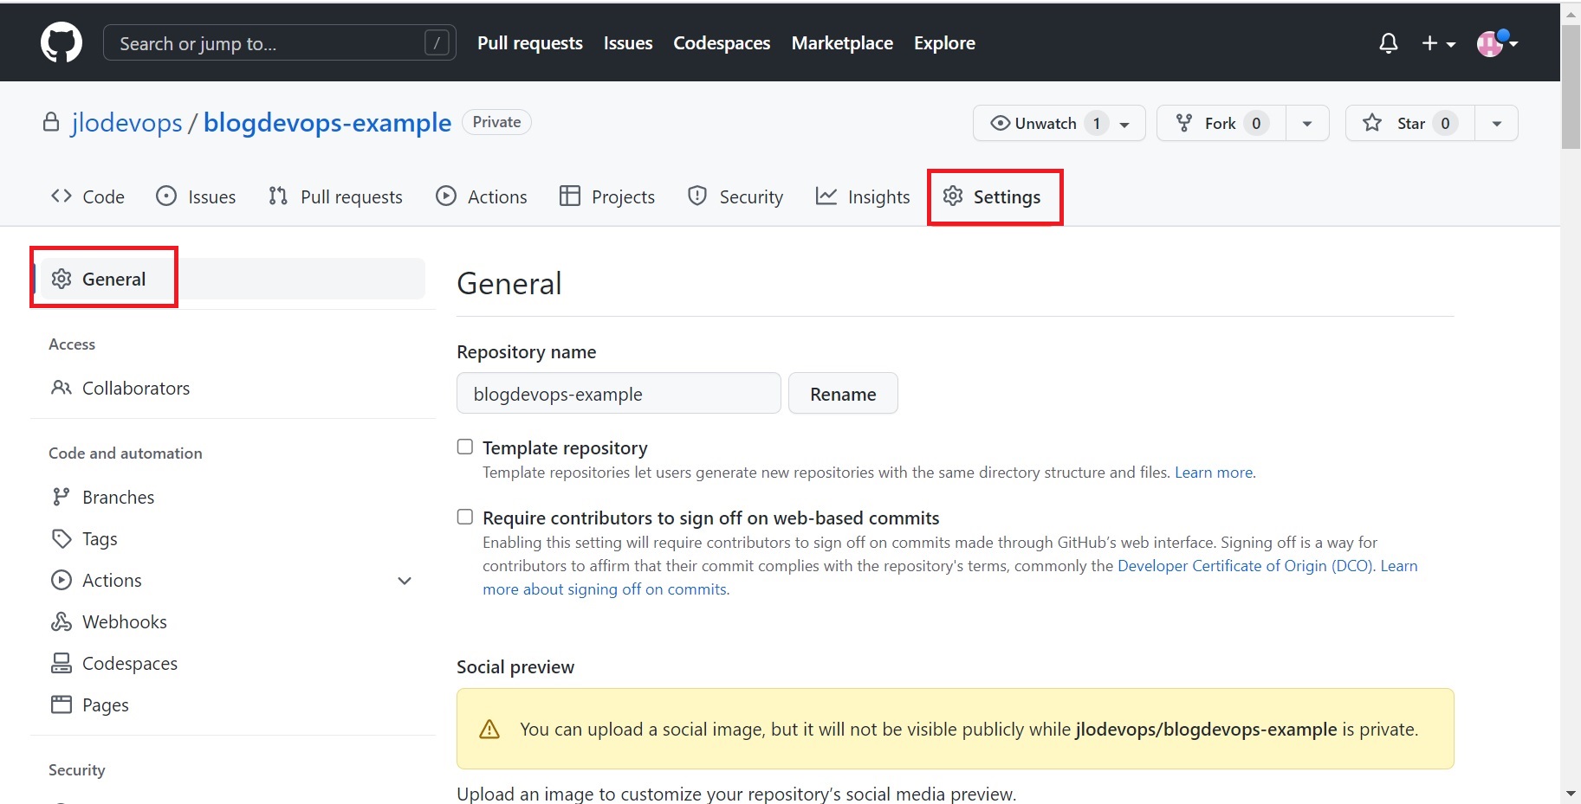Select General in settings sidebar
This screenshot has height=804, width=1581.
pyautogui.click(x=232, y=279)
